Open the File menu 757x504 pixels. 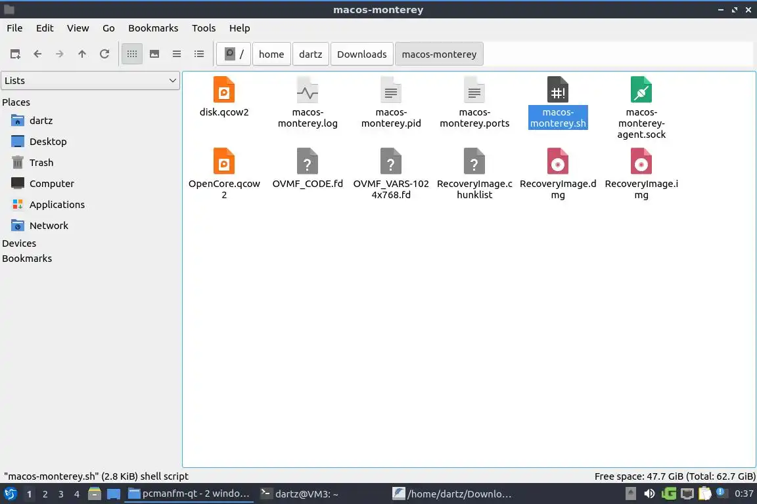(14, 28)
